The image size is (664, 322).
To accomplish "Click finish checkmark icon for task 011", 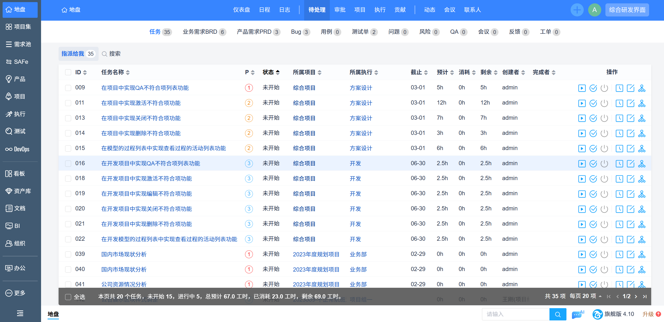I will tap(593, 103).
